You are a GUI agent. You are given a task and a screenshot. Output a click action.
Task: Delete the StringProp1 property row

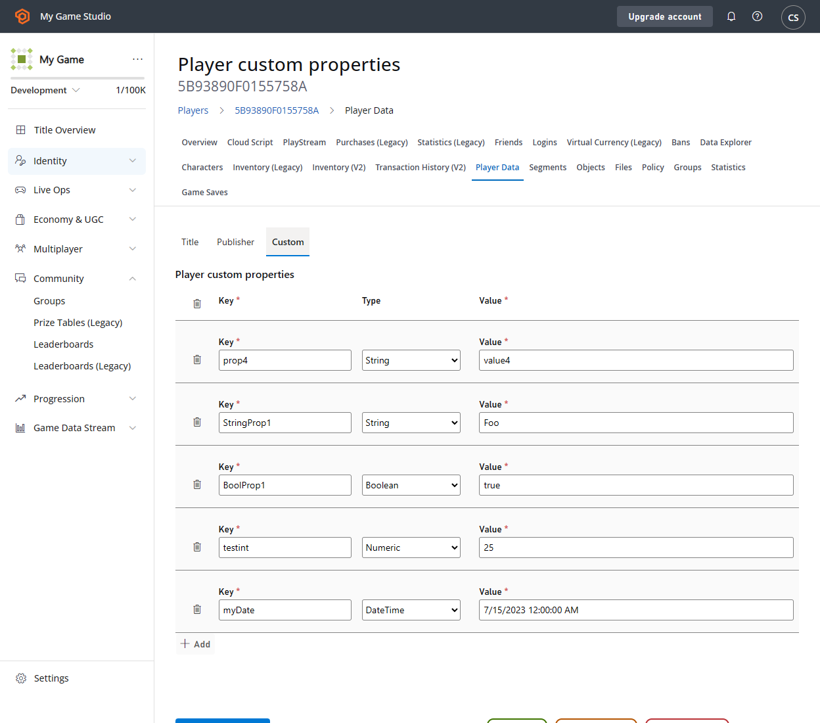click(197, 422)
